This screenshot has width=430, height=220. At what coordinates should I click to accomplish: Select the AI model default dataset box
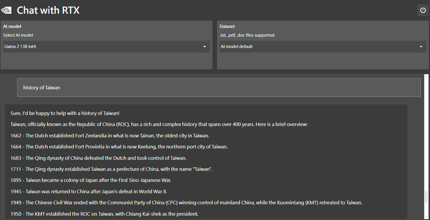click(x=322, y=47)
